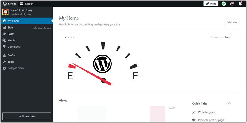Click the Visit site button

pos(232,22)
